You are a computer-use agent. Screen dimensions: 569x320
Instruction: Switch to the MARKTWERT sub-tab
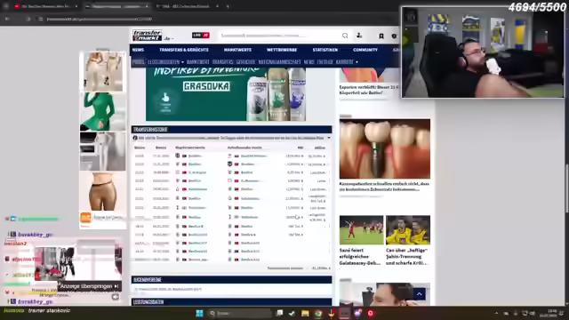[x=197, y=62]
